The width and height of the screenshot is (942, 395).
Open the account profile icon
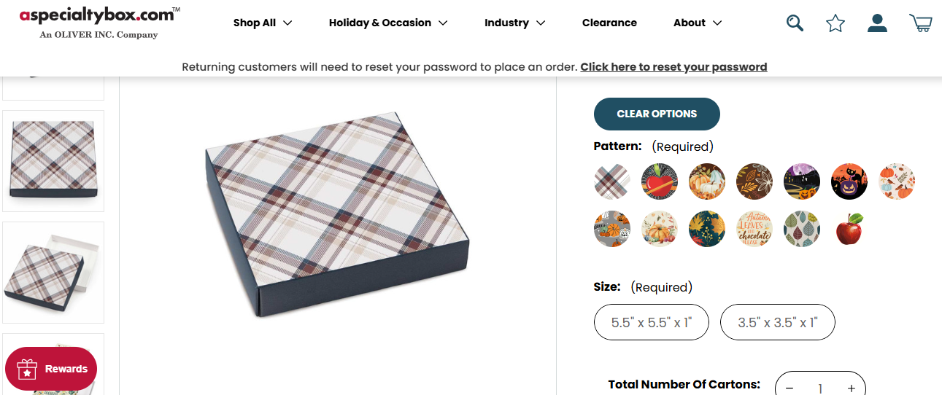pos(877,23)
